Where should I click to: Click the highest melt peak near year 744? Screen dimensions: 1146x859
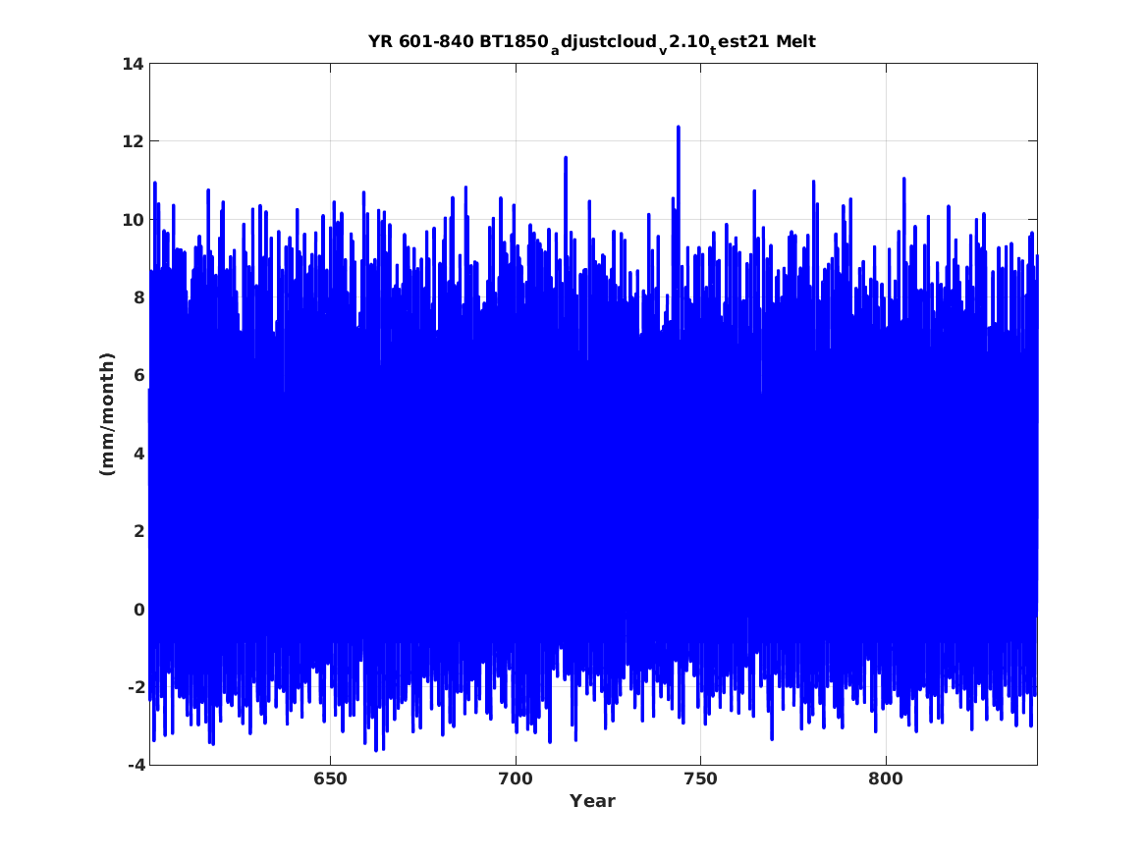point(679,128)
